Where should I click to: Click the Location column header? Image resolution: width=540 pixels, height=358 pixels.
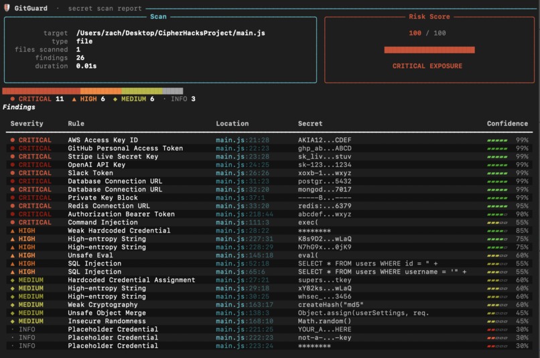click(232, 123)
